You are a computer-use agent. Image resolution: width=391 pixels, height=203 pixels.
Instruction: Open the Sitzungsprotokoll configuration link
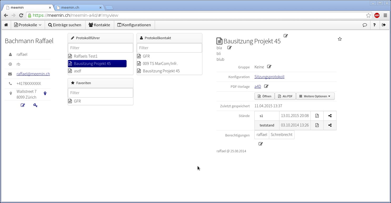coord(269,77)
